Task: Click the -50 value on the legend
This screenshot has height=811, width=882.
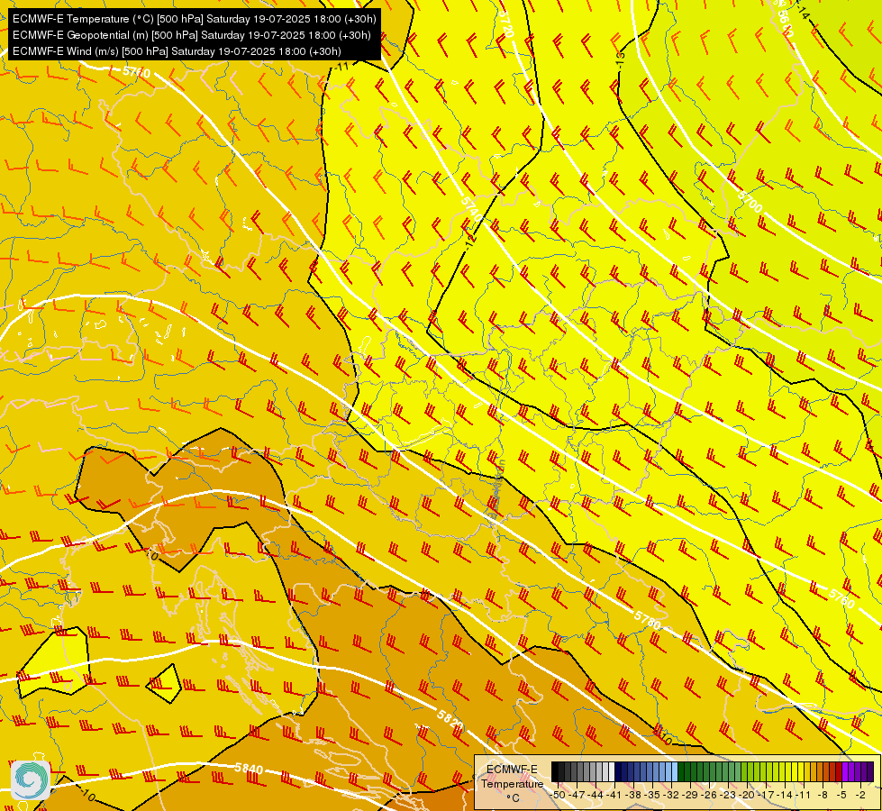Action: point(558,795)
